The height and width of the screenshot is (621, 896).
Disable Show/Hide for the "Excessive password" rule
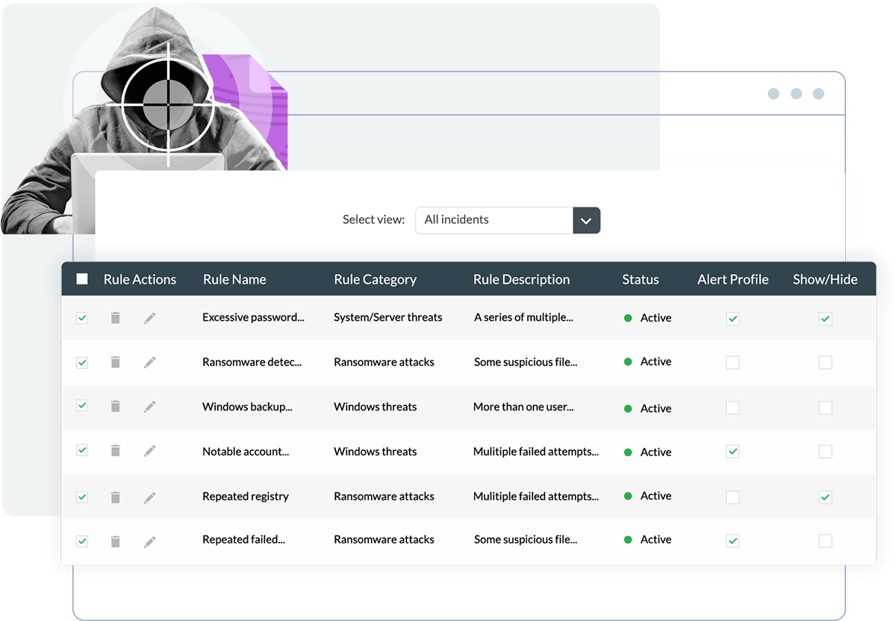[x=825, y=318]
